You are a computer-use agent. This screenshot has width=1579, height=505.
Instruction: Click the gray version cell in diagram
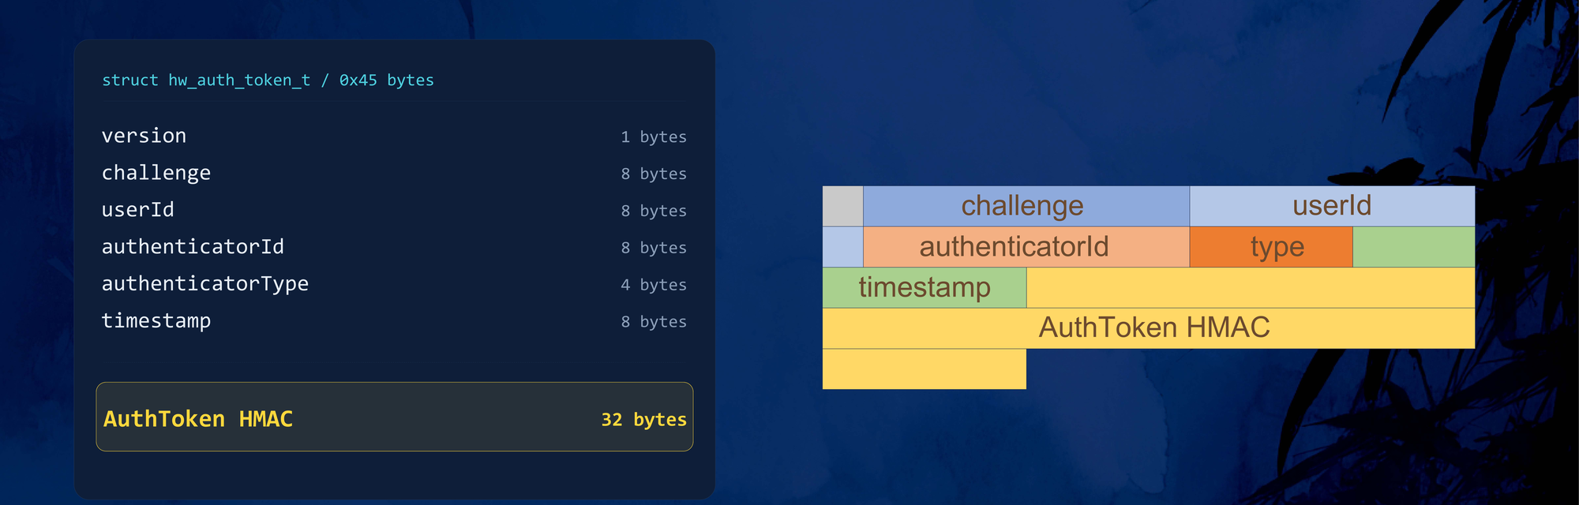pos(843,206)
